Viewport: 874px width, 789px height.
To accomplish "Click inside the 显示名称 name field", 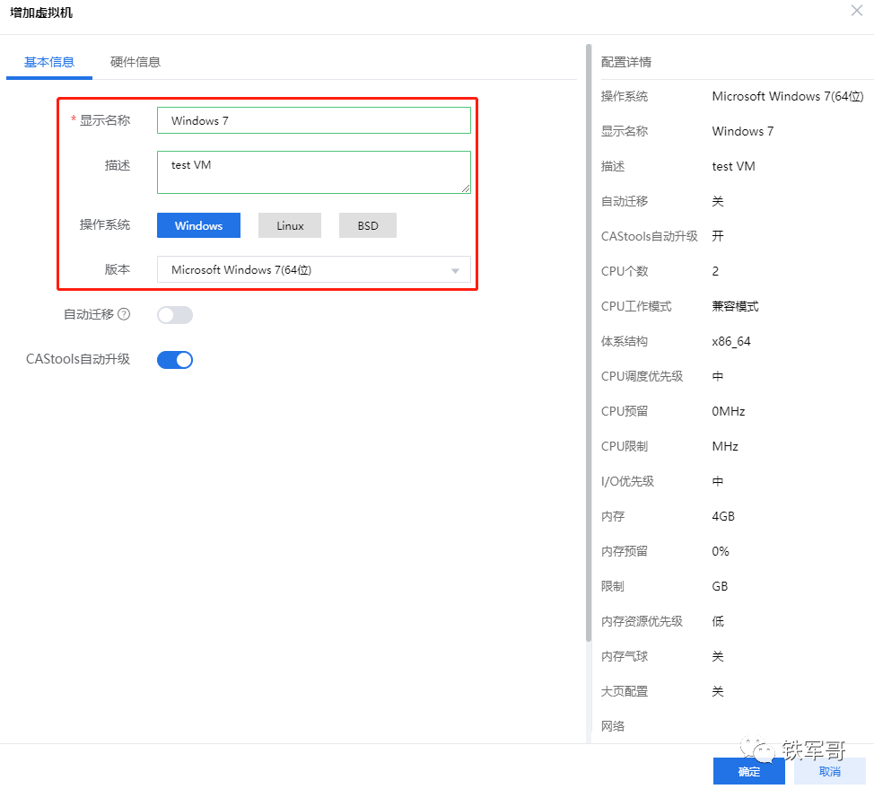I will (x=313, y=119).
